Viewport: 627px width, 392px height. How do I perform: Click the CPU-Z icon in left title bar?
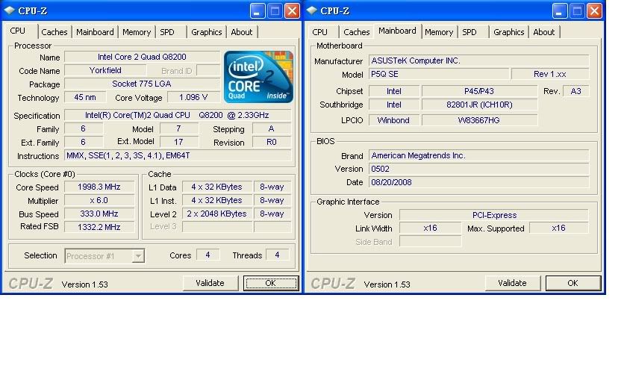pyautogui.click(x=10, y=10)
